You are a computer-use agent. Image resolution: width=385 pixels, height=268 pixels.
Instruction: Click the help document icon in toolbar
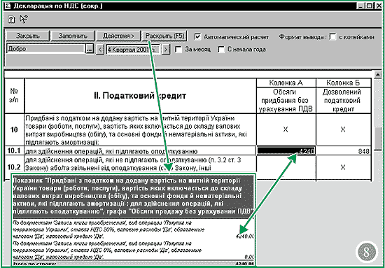pos(11,20)
